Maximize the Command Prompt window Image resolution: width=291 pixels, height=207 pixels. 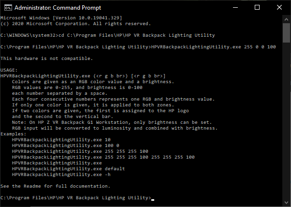tap(256, 7)
